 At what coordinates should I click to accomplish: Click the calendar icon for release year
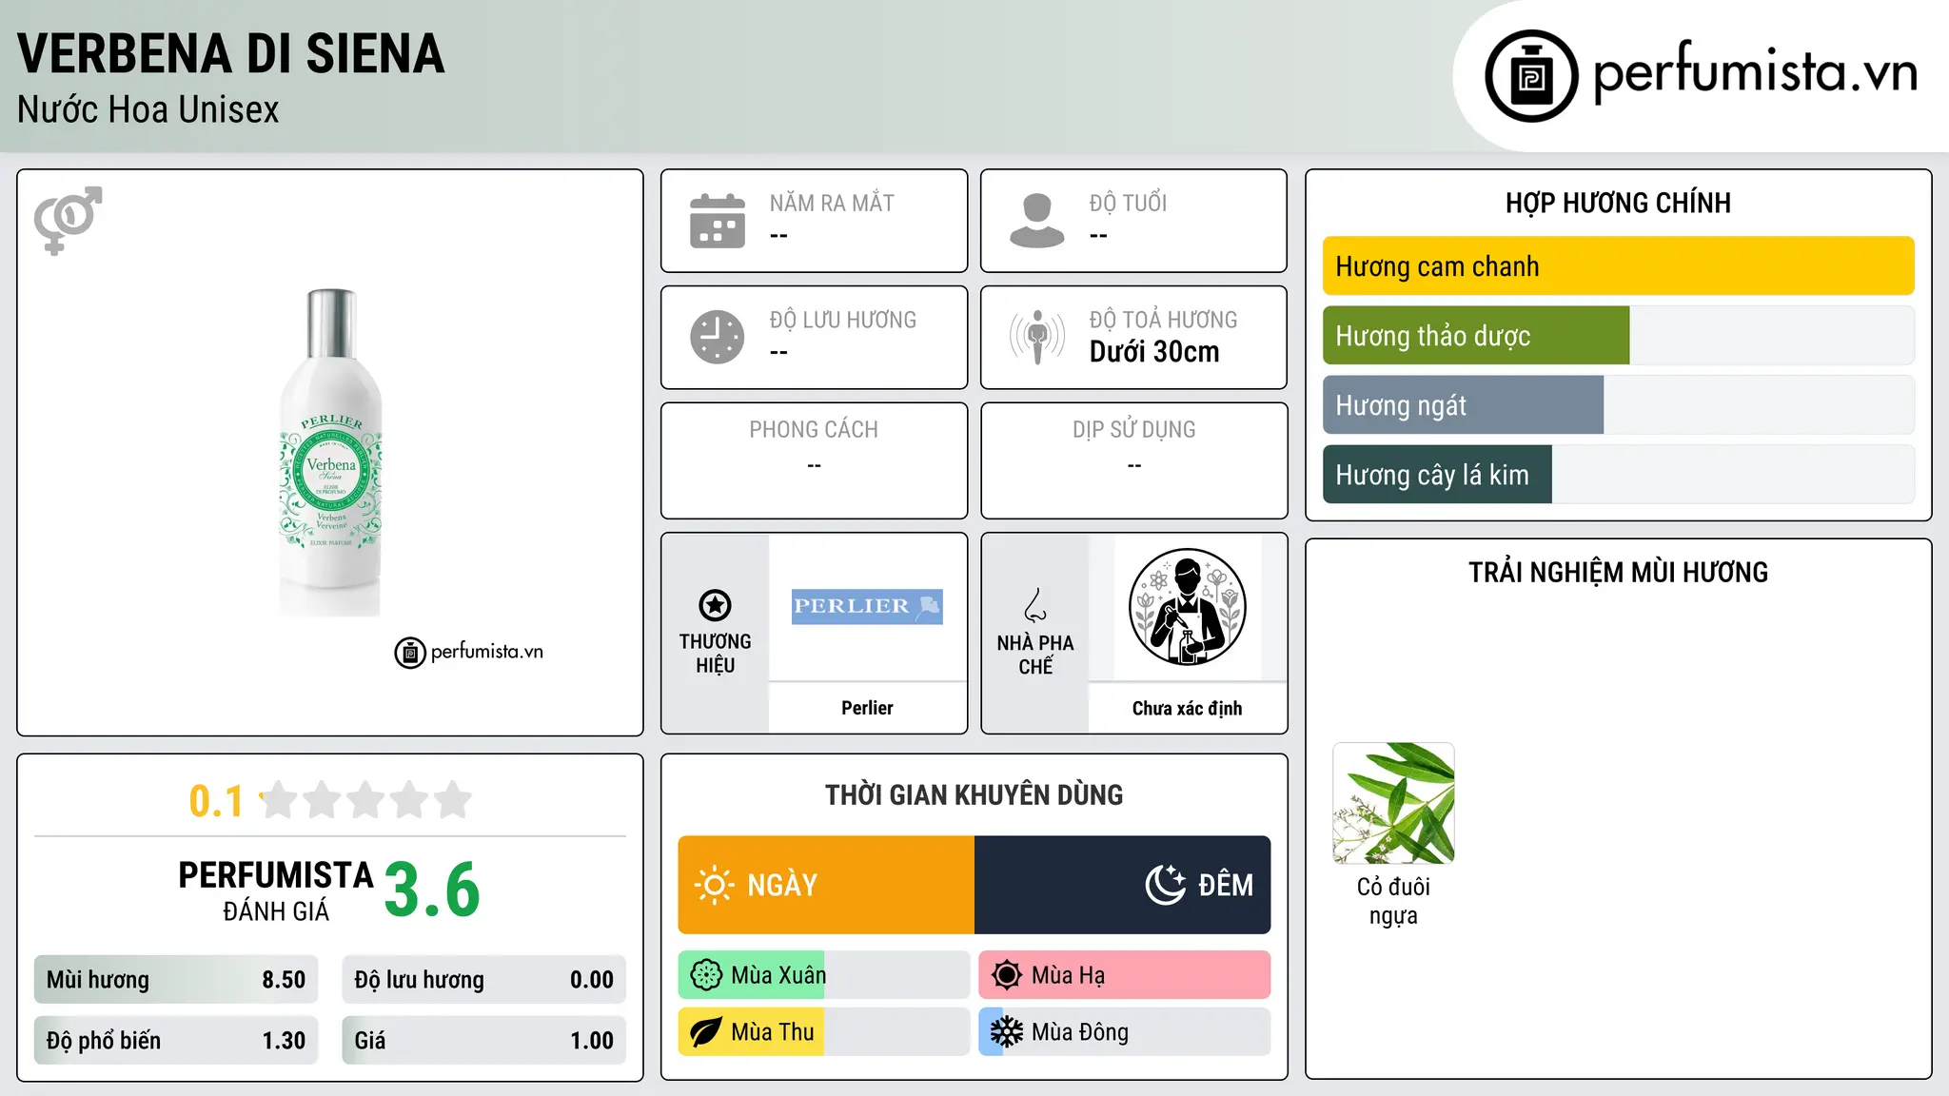pos(718,221)
